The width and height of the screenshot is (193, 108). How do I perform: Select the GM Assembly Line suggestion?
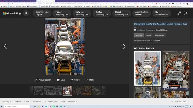(x=162, y=13)
